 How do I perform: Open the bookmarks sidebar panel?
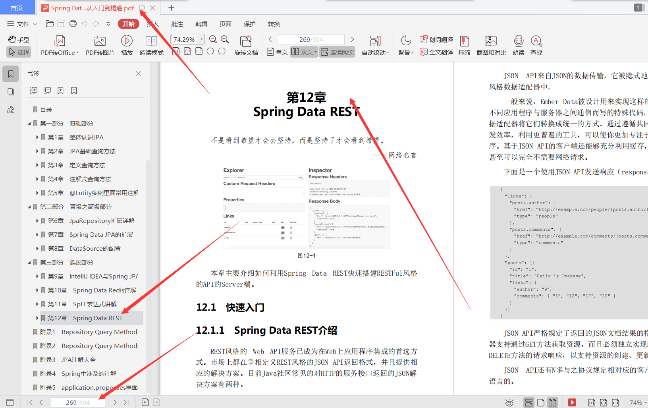coord(11,74)
